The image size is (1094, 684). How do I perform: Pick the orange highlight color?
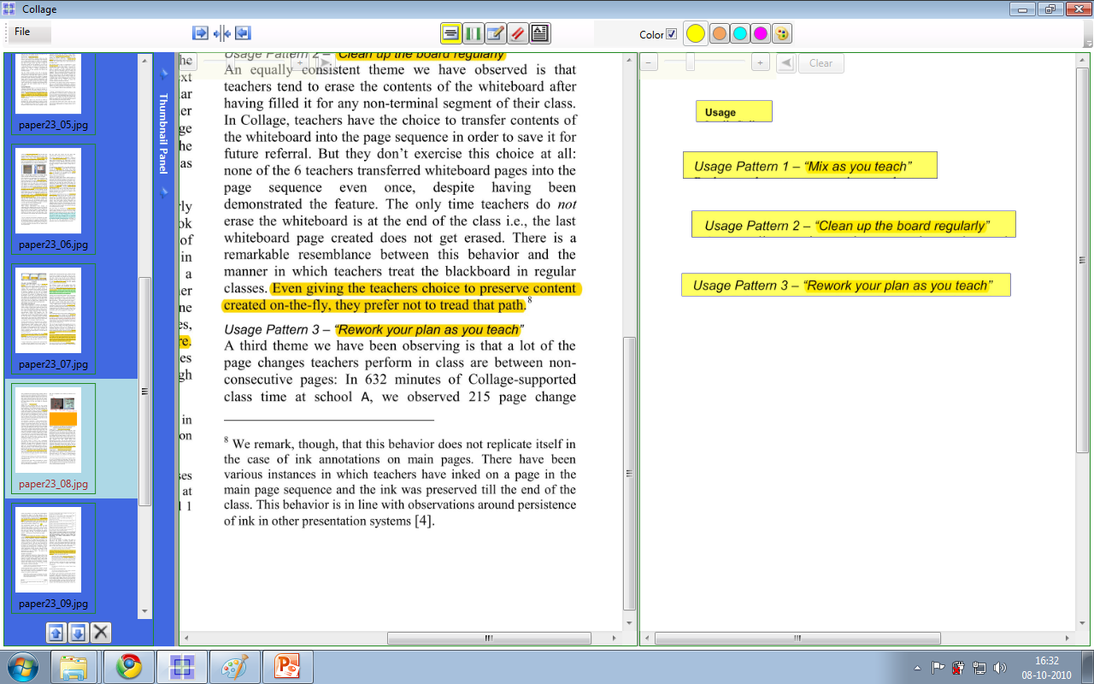[x=720, y=34]
